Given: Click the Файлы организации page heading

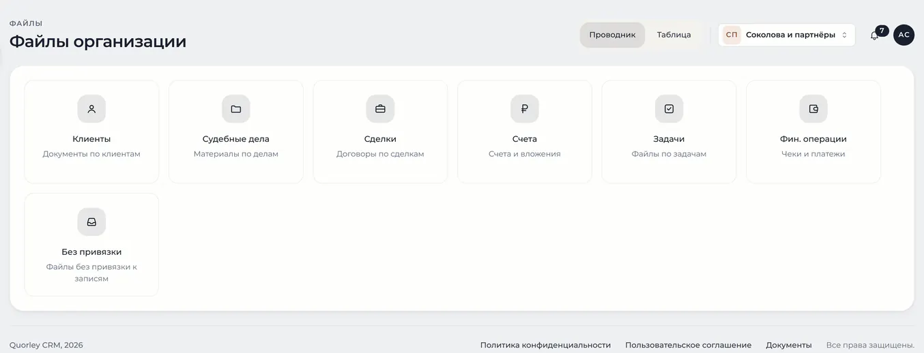Looking at the screenshot, I should click(98, 42).
